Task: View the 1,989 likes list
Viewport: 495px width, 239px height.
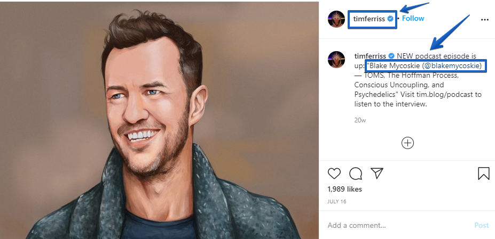Action: (x=344, y=189)
